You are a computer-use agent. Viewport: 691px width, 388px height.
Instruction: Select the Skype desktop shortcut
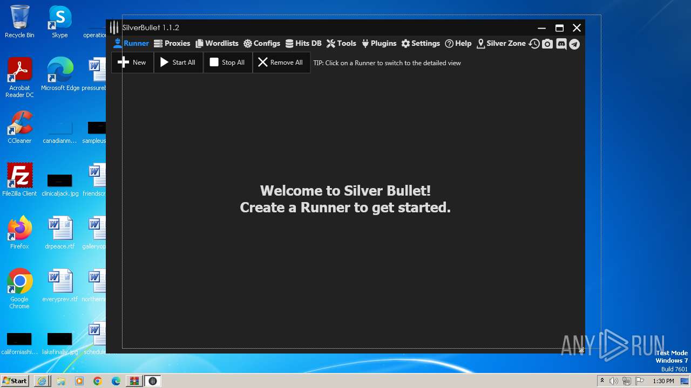(x=60, y=22)
